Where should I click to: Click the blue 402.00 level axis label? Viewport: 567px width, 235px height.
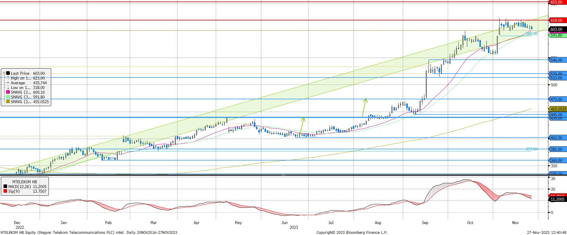(558, 138)
